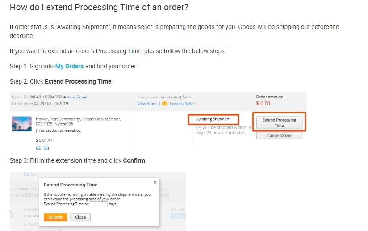368x231 pixels.
Task: Click the first small icon under price
Action: coord(38,147)
